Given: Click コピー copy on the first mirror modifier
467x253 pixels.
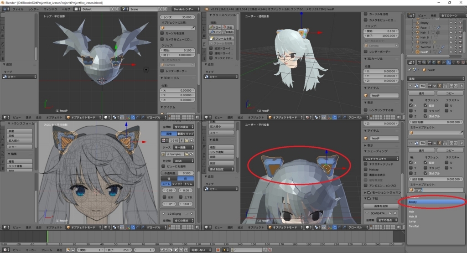Looking at the screenshot, I should [450, 93].
